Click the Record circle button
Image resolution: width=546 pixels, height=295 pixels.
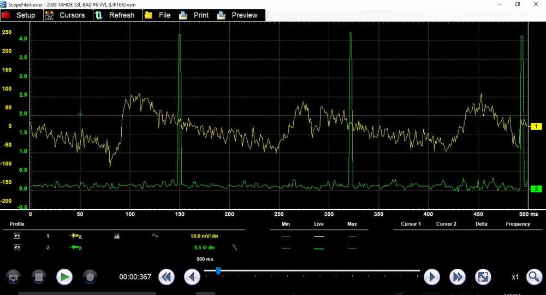click(91, 277)
